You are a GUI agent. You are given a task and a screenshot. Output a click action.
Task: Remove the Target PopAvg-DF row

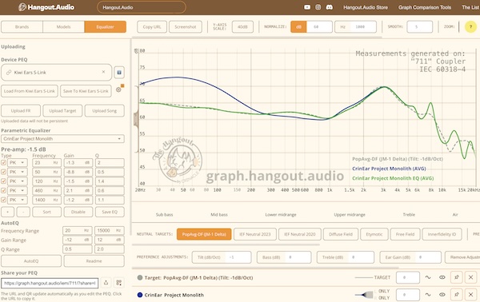pyautogui.click(x=471, y=277)
